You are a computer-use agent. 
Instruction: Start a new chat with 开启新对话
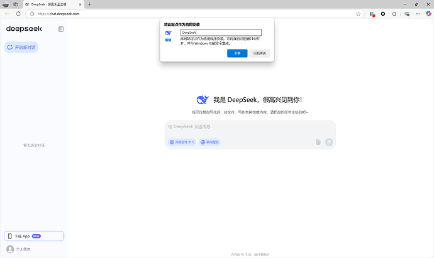[21, 47]
